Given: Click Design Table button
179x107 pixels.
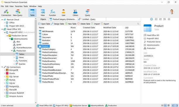Looking at the screenshot, I should [x=57, y=24].
